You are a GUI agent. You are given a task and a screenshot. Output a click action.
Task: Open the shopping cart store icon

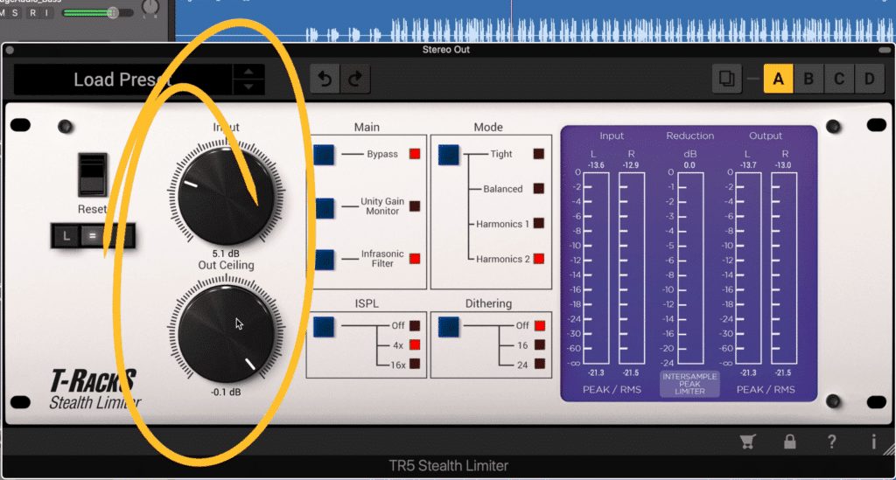(x=747, y=442)
